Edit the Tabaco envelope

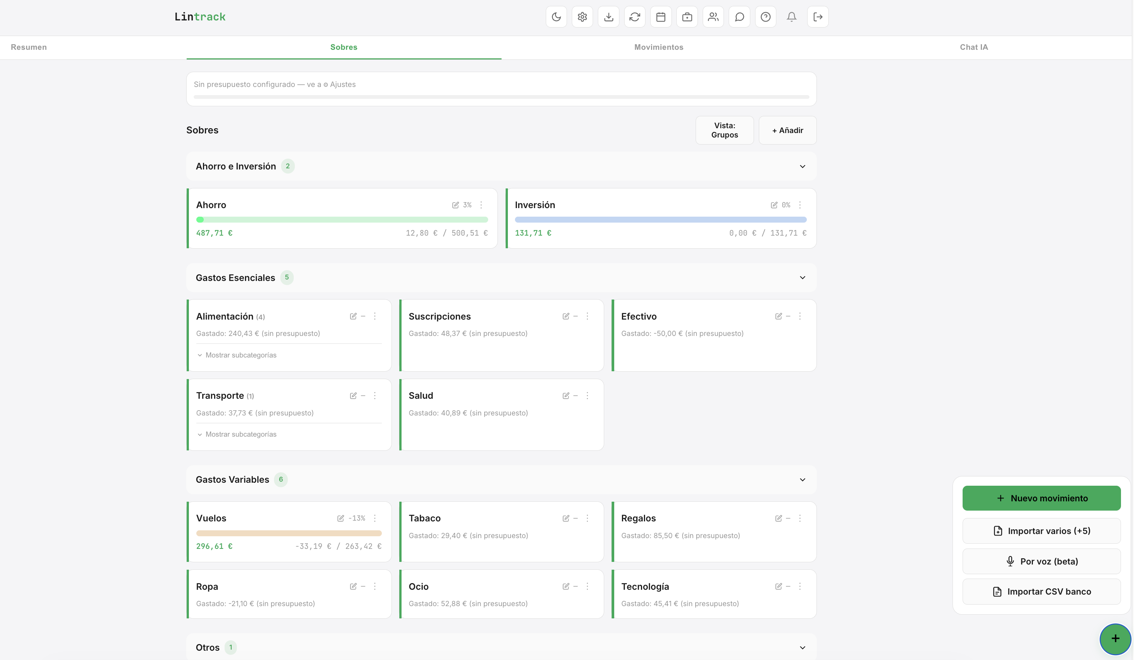566,518
